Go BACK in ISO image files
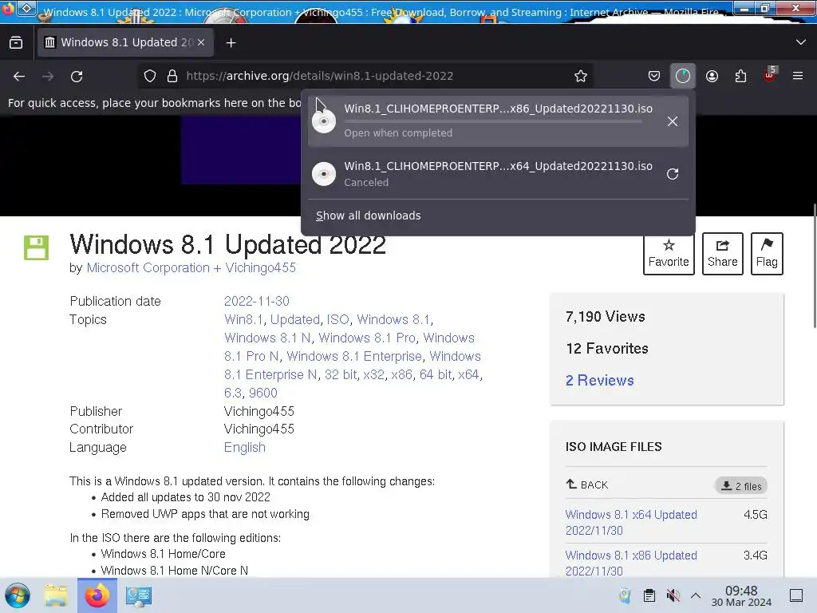The width and height of the screenshot is (817, 613). pyautogui.click(x=587, y=484)
